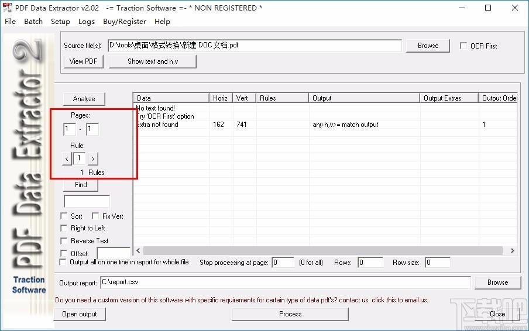
Task: Click the Traction Software logo text
Action: click(x=29, y=285)
